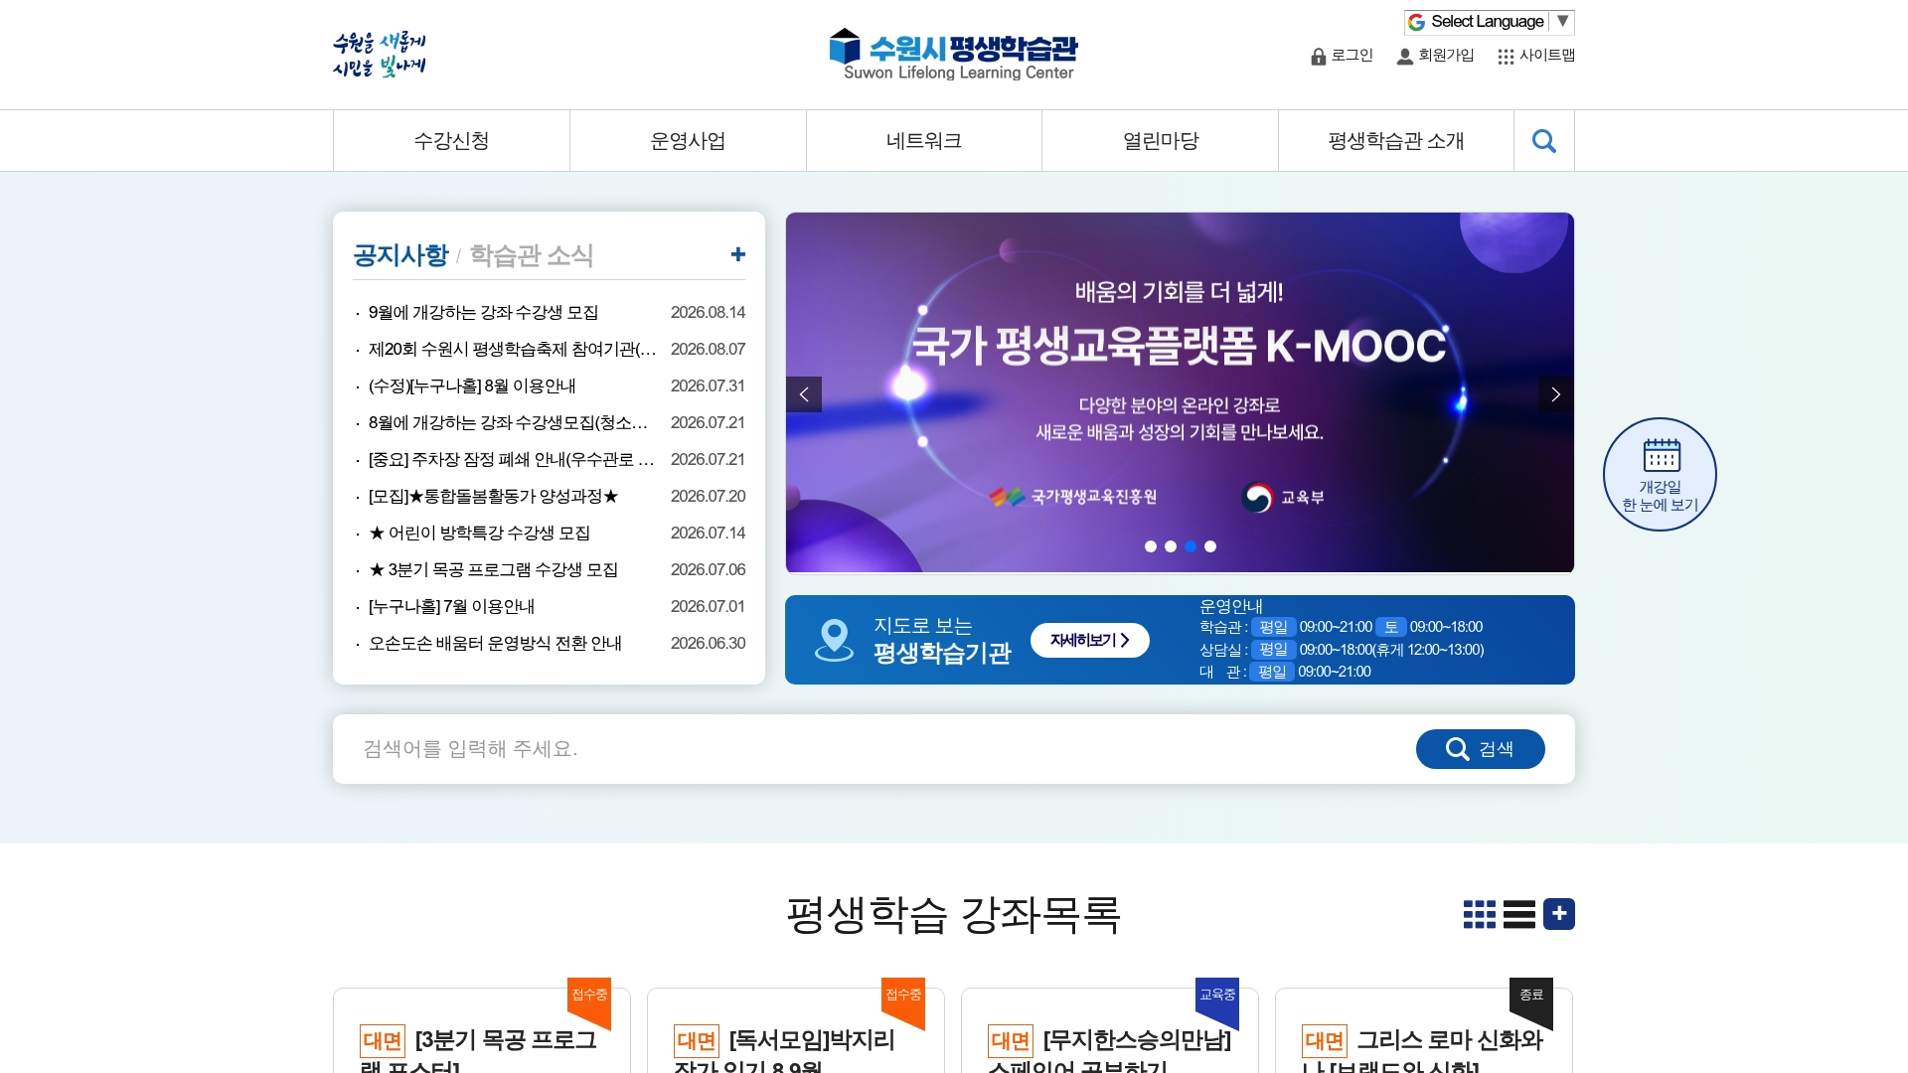Image resolution: width=1908 pixels, height=1073 pixels.
Task: Open notice [중요] 주차장 잠정 폐쇄 안내
Action: click(x=511, y=459)
